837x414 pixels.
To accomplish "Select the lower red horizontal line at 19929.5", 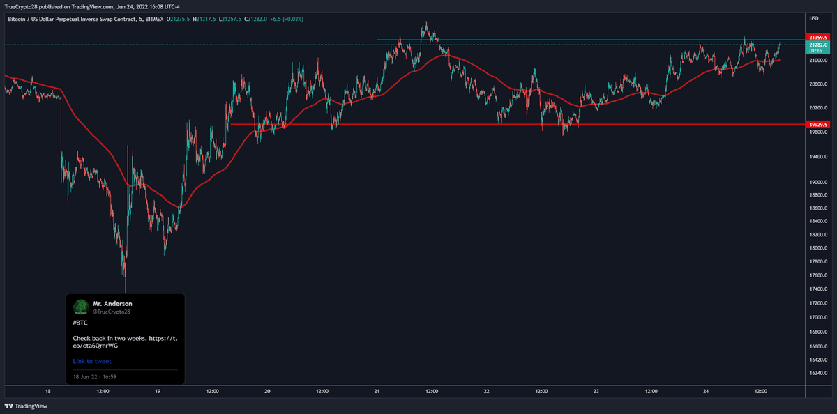I will tap(516, 124).
